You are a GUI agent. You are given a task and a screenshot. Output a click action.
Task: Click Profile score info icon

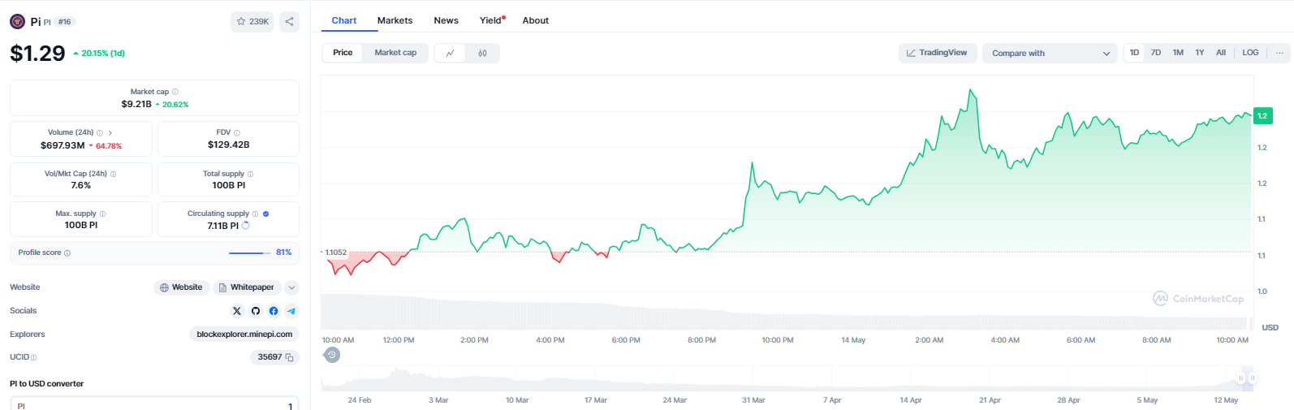(x=67, y=252)
